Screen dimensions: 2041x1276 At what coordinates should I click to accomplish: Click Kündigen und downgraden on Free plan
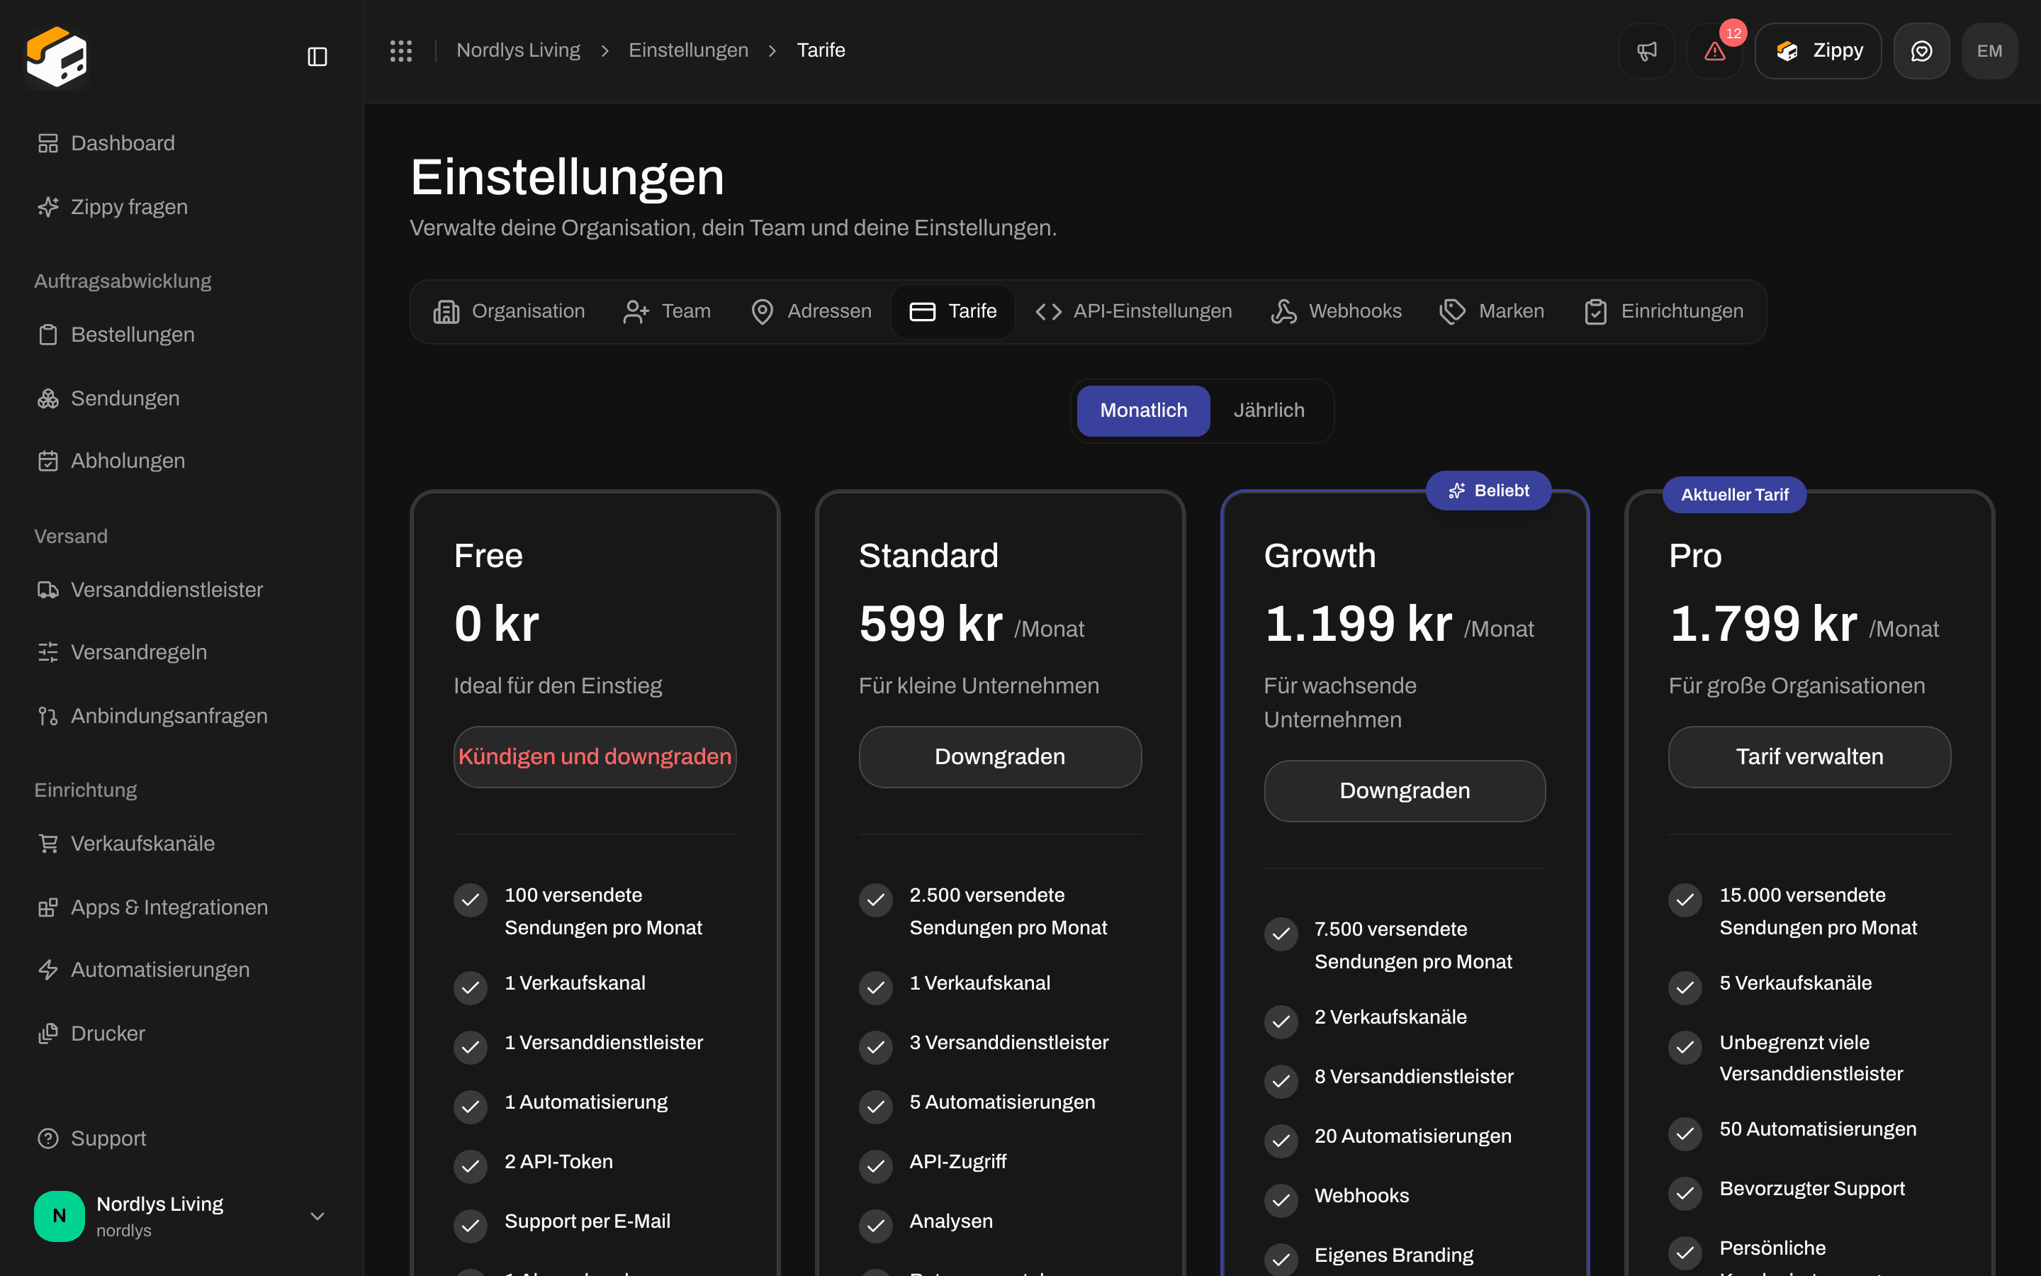click(x=595, y=757)
